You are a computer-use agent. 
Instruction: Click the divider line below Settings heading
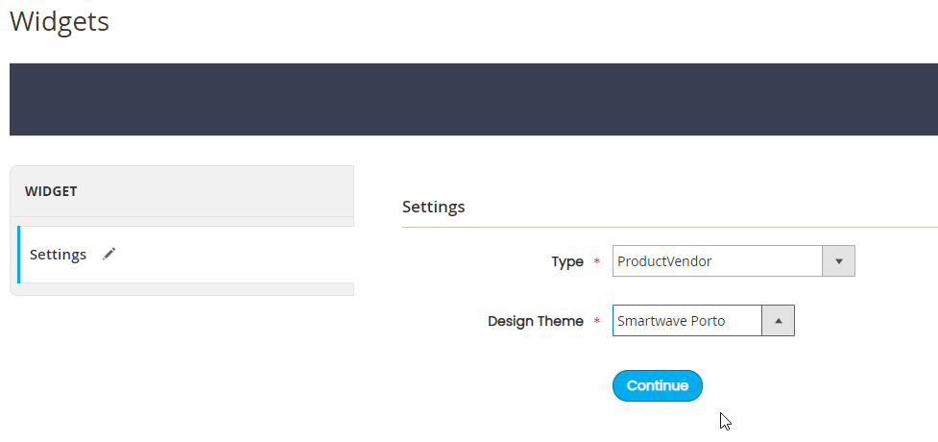point(670,227)
